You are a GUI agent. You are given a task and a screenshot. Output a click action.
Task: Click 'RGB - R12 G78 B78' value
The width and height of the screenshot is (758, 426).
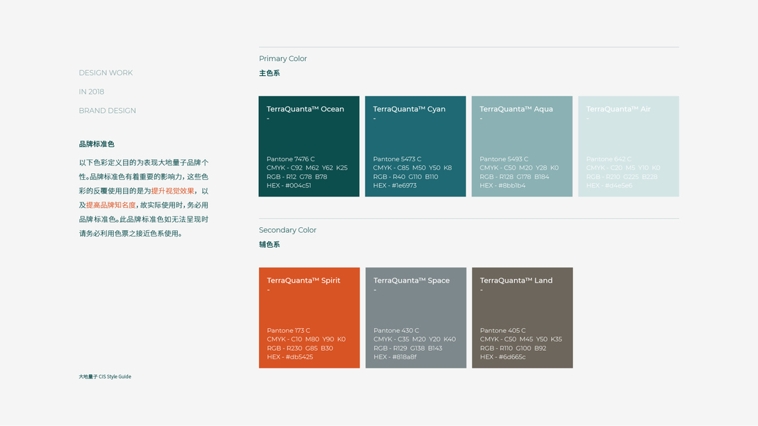297,177
